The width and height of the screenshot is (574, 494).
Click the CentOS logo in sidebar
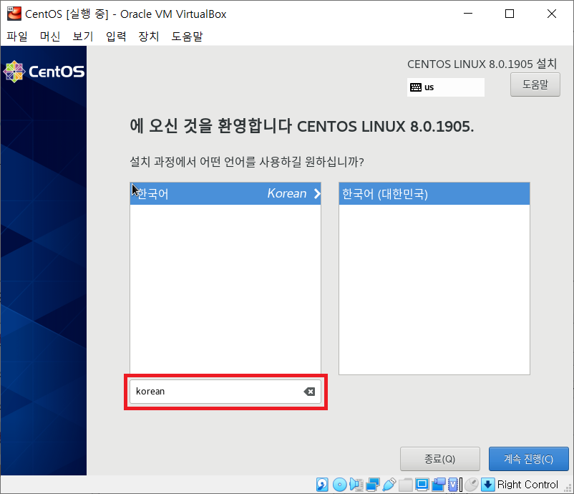(x=44, y=72)
